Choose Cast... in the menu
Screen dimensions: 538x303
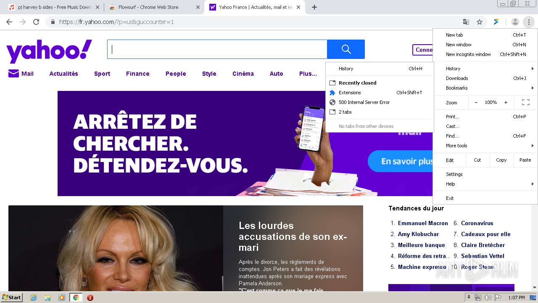tap(485, 126)
